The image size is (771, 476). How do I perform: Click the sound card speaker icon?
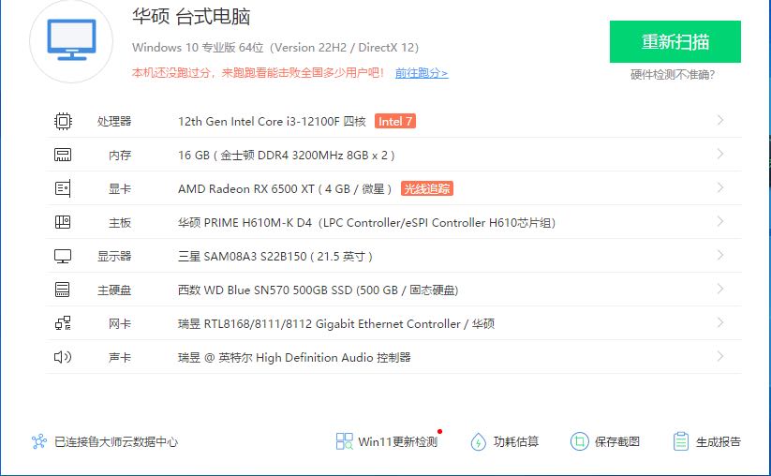[63, 357]
